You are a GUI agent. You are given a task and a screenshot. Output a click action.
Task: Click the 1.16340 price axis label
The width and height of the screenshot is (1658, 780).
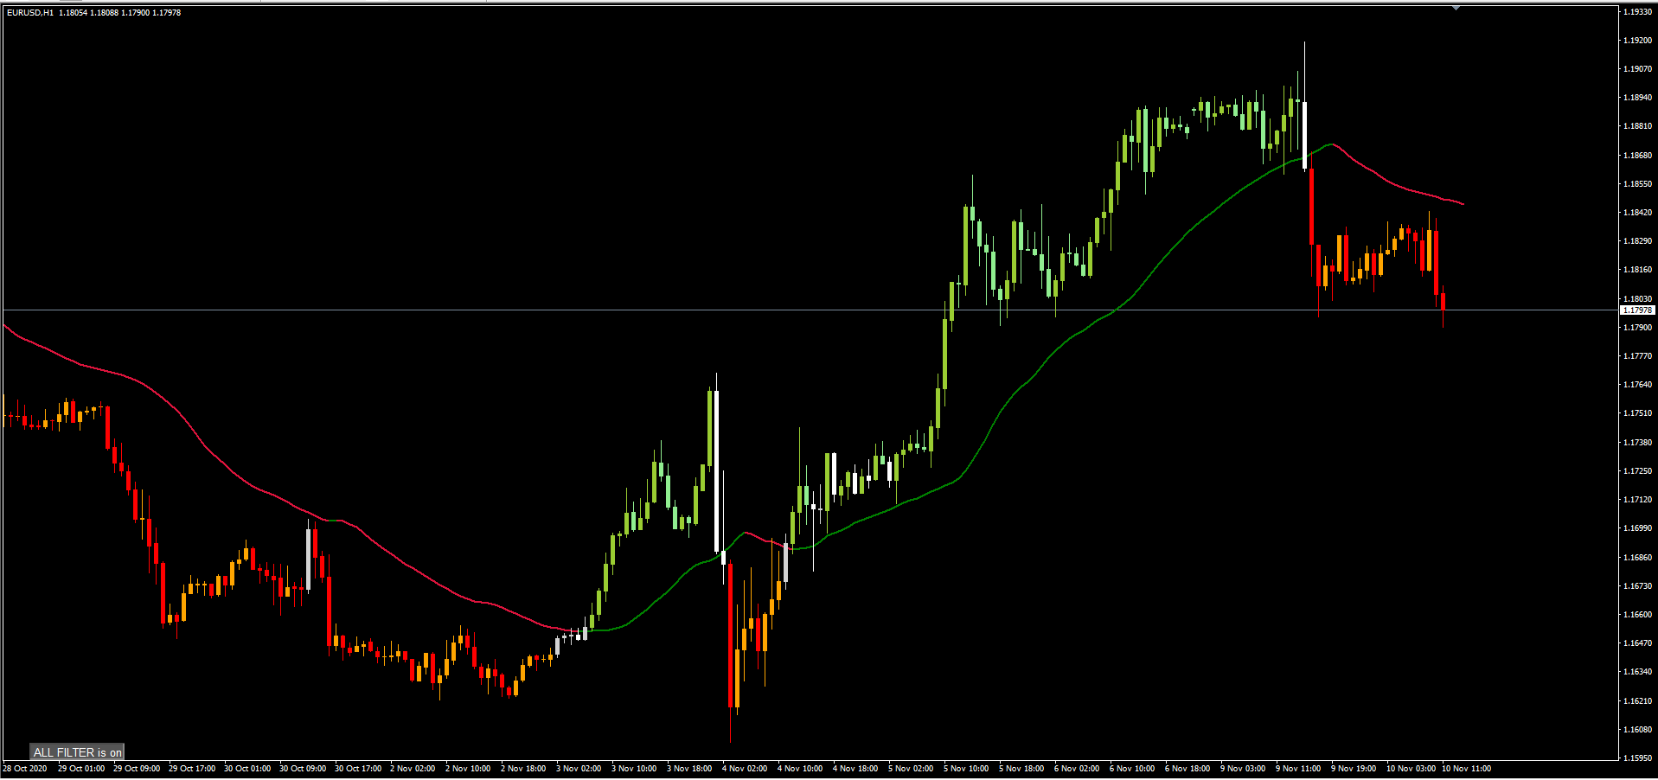[x=1637, y=672]
